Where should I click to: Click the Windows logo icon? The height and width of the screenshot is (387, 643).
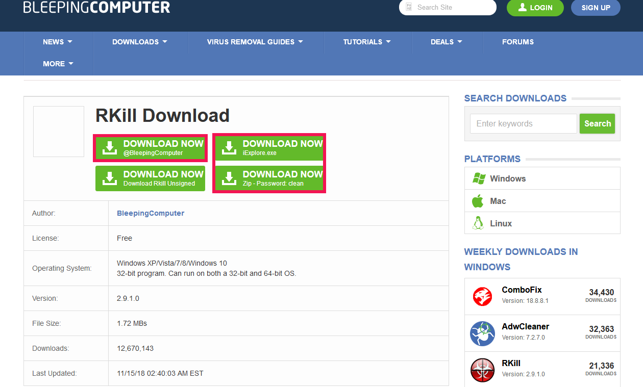[478, 178]
